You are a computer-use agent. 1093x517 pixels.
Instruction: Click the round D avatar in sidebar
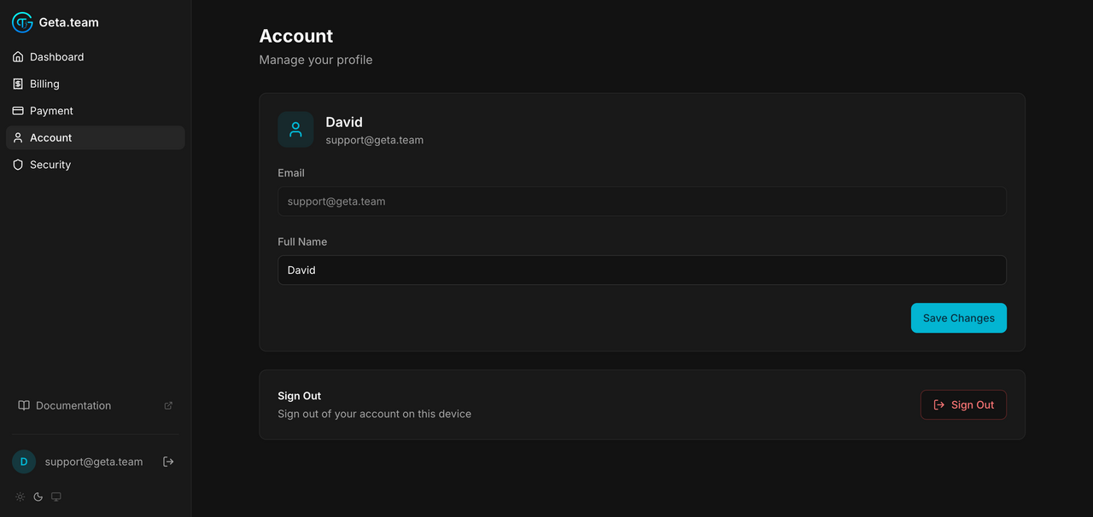(x=24, y=462)
